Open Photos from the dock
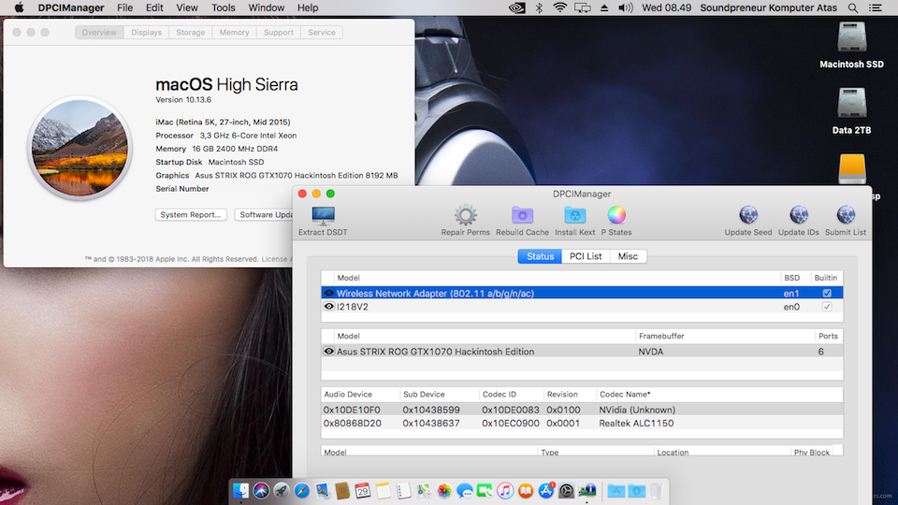 pyautogui.click(x=444, y=491)
